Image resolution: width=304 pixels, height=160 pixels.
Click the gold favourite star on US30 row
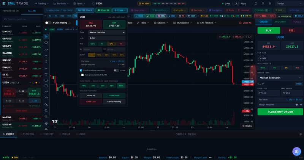coord(36,83)
